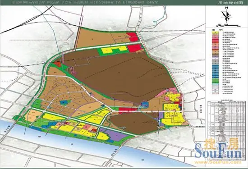Select the SouFun watermark logo

[218, 150]
